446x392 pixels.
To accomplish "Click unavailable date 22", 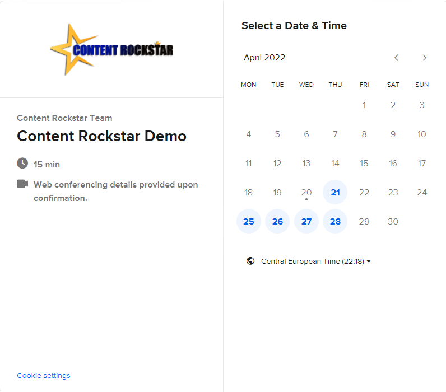I will tap(364, 193).
